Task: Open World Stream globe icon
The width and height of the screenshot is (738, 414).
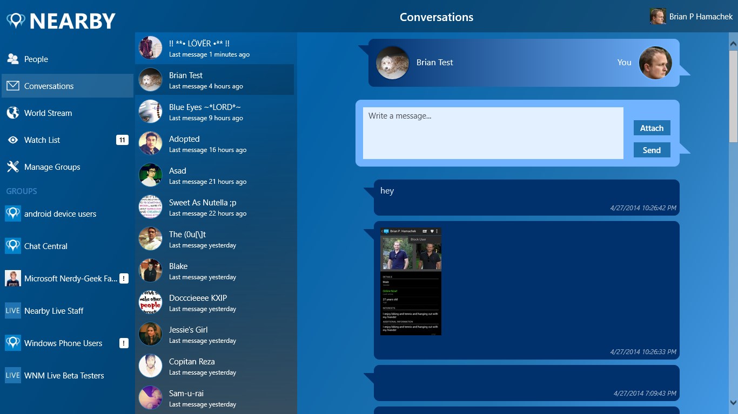Action: click(x=13, y=113)
